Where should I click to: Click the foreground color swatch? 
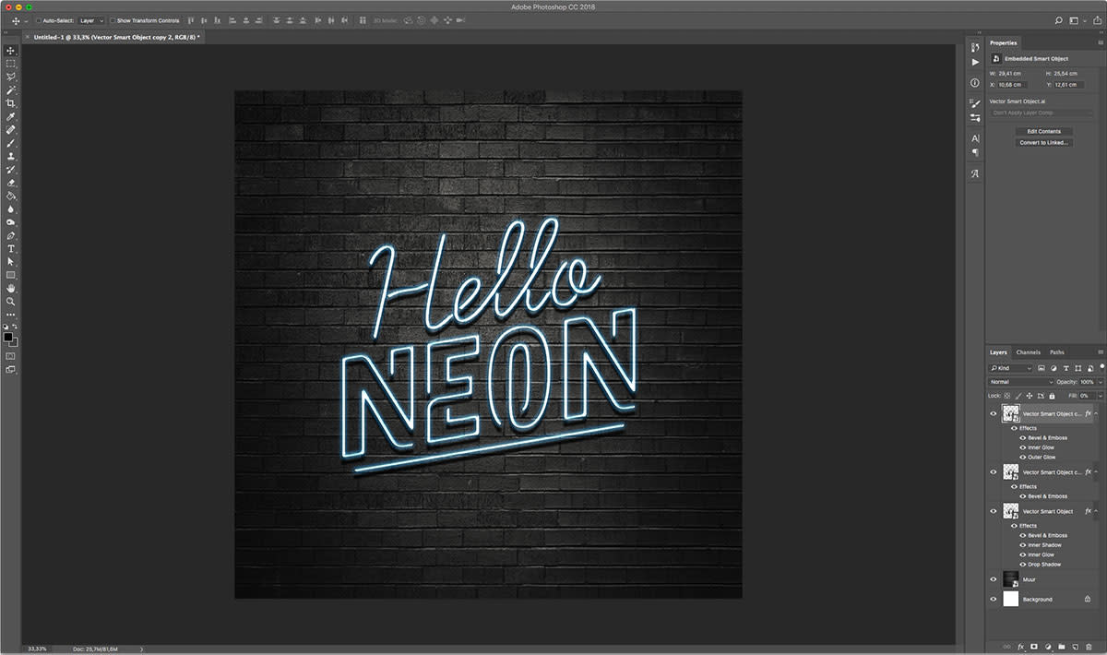(8, 338)
